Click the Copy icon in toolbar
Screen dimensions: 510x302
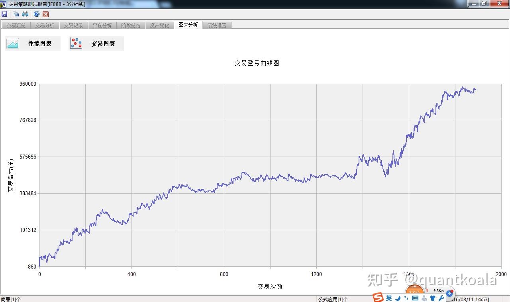tap(16, 14)
